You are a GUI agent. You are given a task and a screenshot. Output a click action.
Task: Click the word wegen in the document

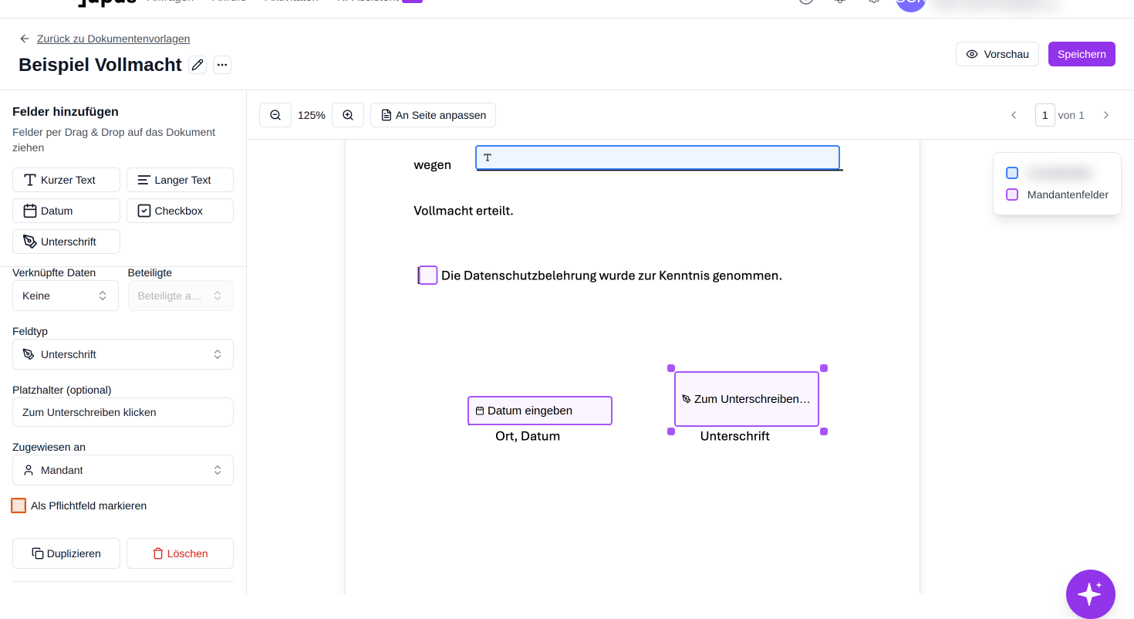click(x=433, y=164)
